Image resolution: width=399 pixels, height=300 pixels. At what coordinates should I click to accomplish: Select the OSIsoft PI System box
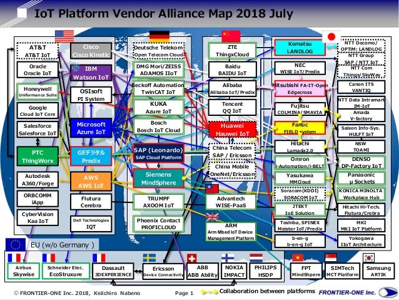tap(91, 95)
